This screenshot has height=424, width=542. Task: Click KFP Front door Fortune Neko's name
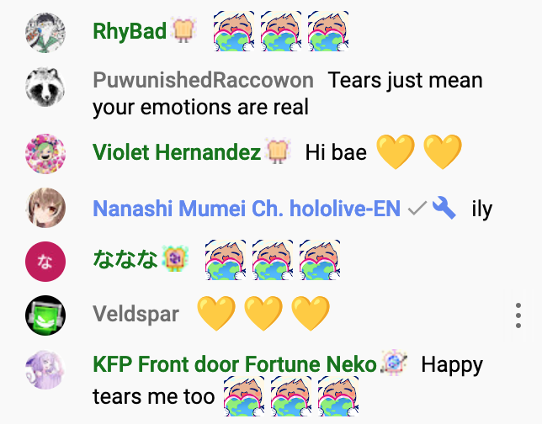(235, 364)
